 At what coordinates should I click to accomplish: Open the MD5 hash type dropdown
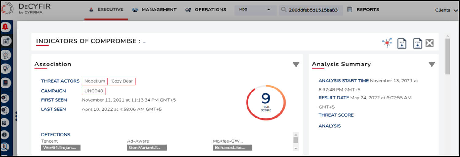pos(255,10)
